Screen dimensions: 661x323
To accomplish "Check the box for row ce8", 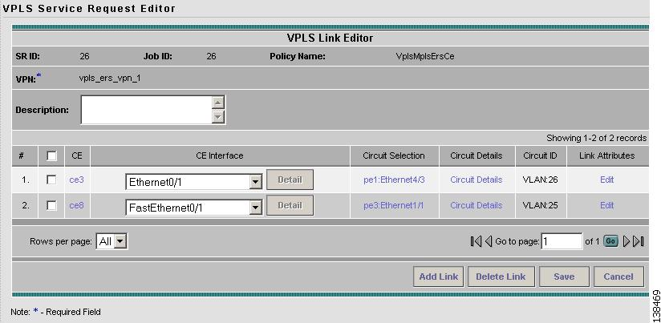I will 51,205.
